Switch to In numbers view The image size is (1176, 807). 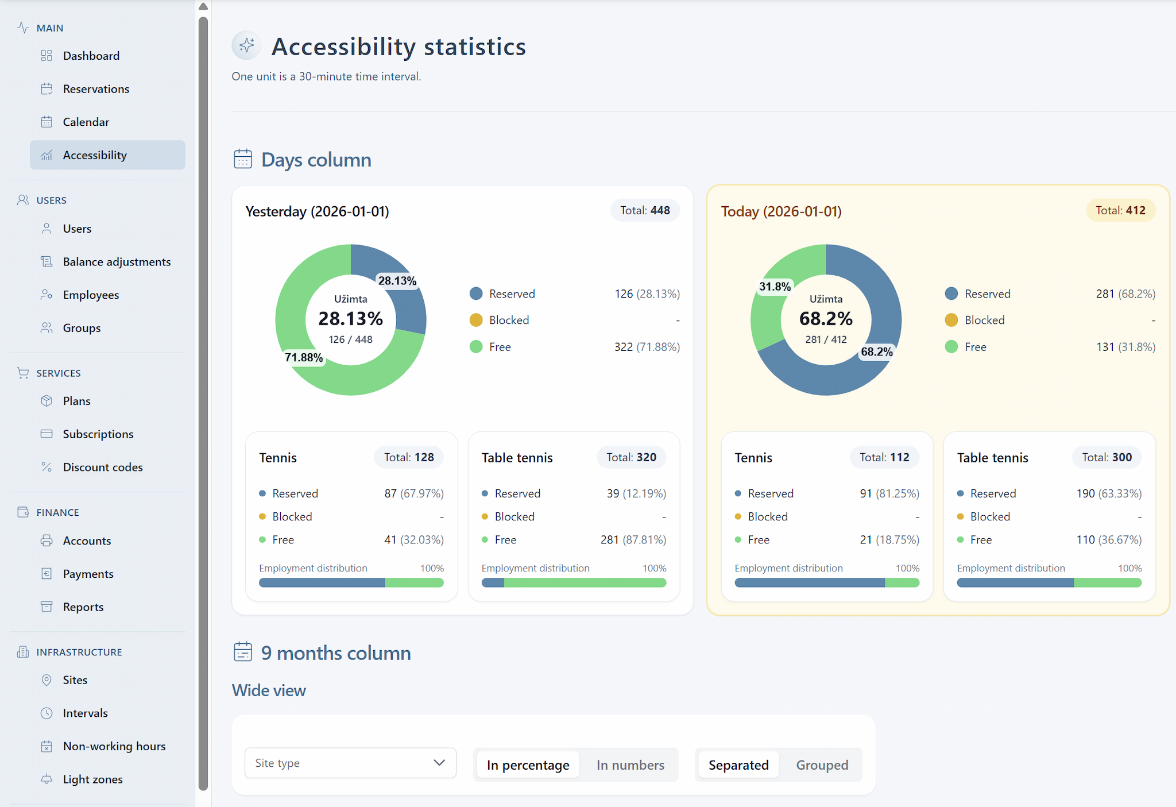pos(630,765)
